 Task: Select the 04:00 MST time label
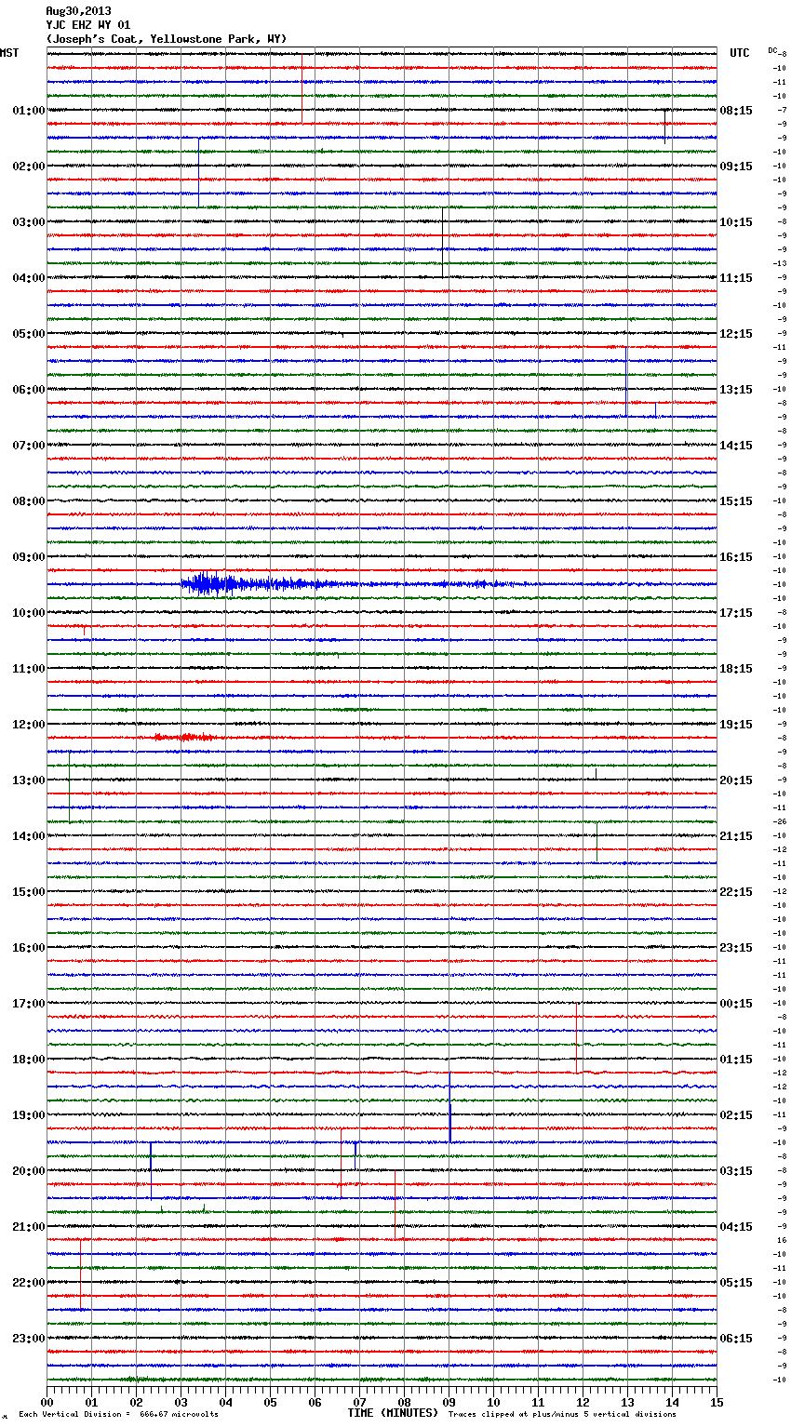(x=29, y=278)
